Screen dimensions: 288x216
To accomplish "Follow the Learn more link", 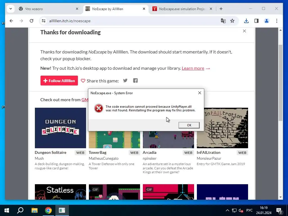I will [193, 68].
